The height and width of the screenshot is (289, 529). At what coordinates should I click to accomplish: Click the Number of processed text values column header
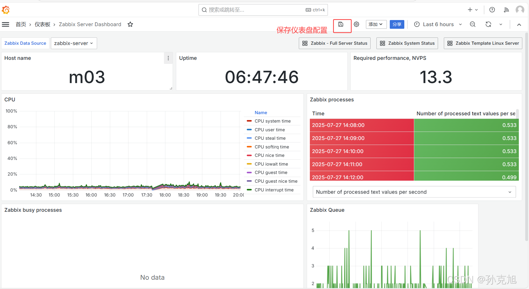pos(466,114)
